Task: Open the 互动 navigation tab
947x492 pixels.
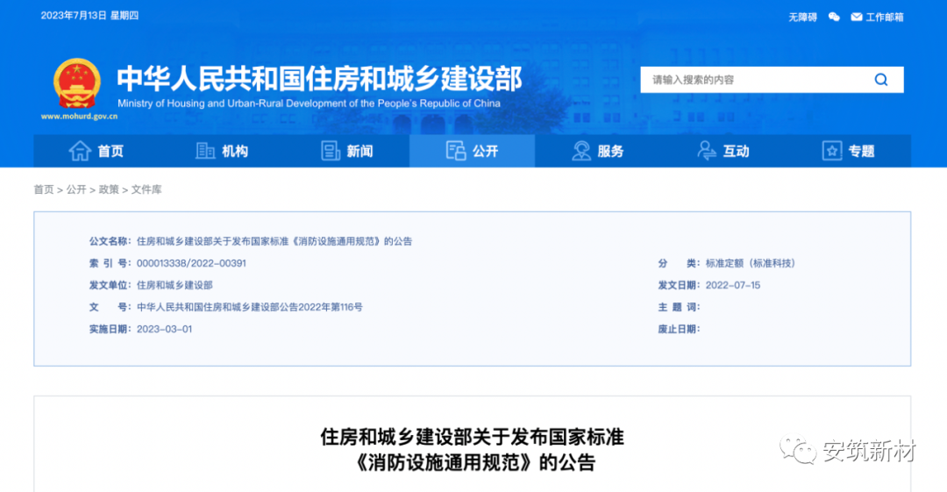Action: pyautogui.click(x=723, y=151)
